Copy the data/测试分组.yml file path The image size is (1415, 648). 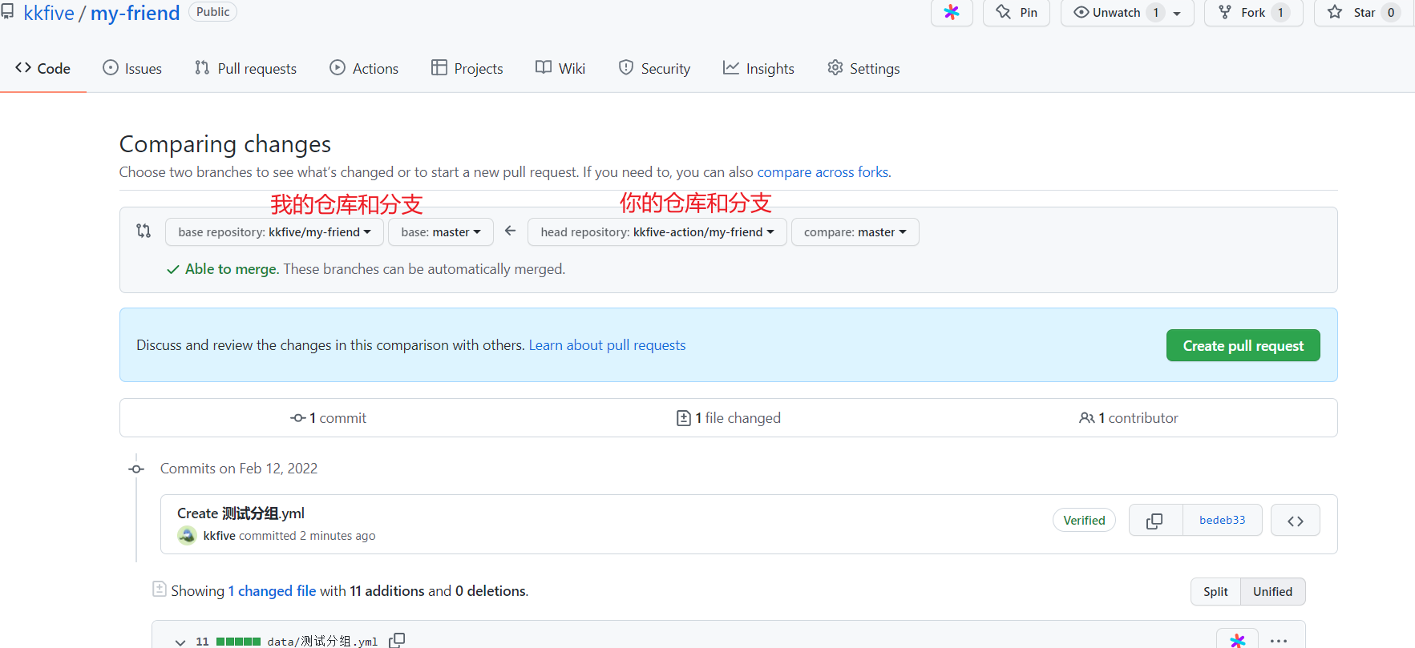pos(397,641)
